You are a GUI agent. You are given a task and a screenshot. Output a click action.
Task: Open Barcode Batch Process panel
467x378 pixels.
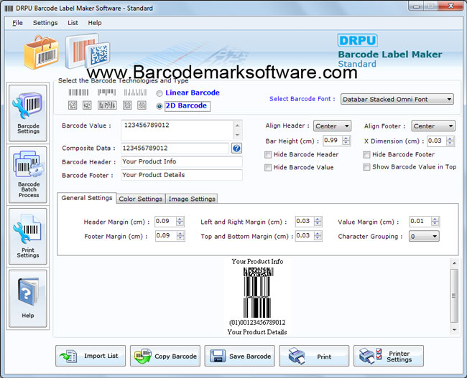28,175
